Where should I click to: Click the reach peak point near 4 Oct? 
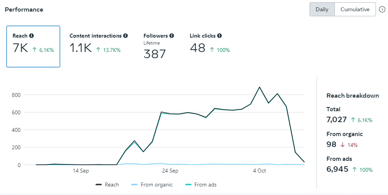[x=259, y=87]
